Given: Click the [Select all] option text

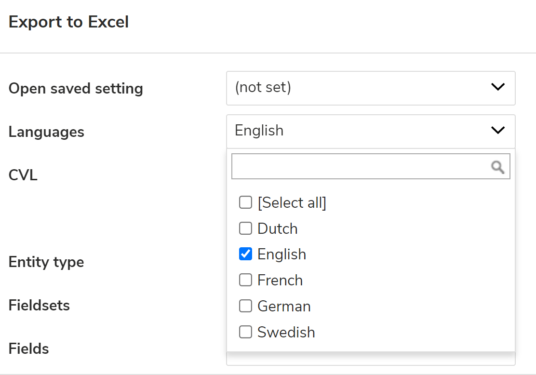Looking at the screenshot, I should point(292,203).
